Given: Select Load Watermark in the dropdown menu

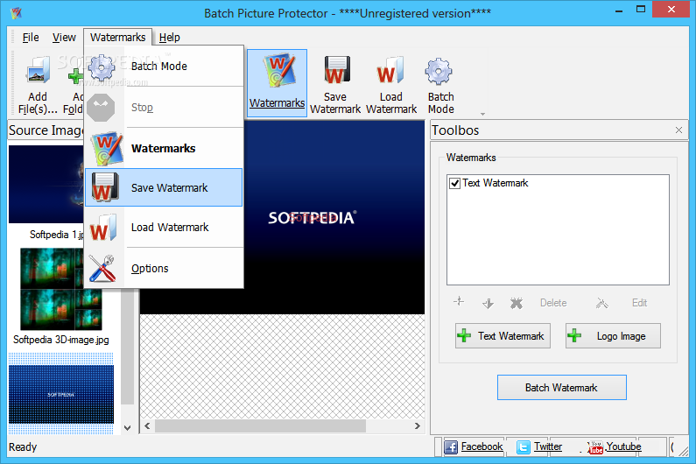Looking at the screenshot, I should point(164,228).
